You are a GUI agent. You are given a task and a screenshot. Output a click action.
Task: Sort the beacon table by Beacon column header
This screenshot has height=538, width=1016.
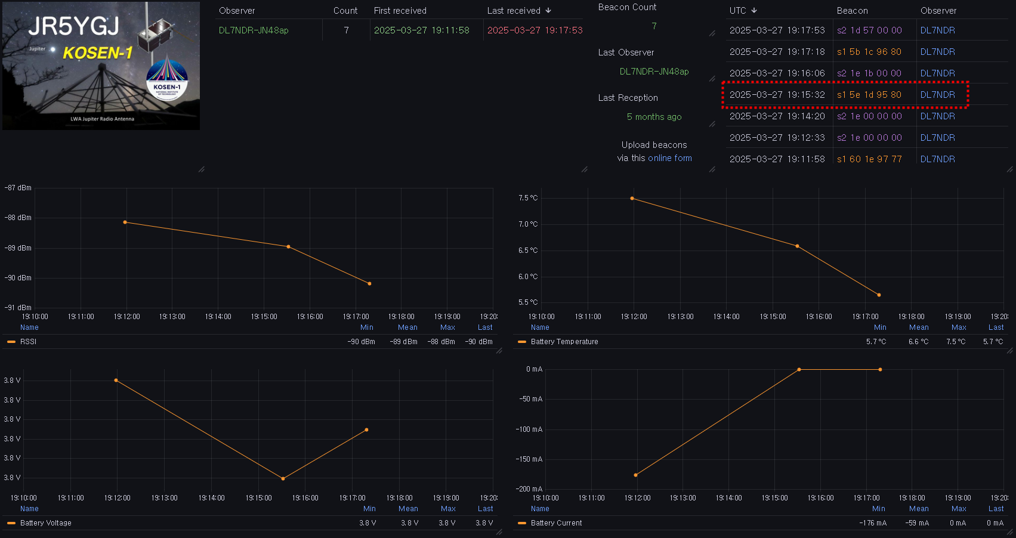[852, 11]
